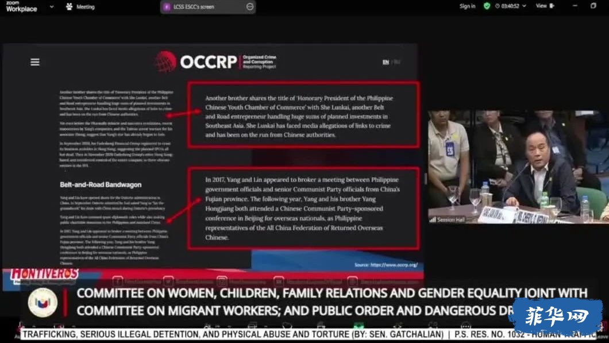Select the LCSS ESCC's screen share pill
Screen dimensions: 609x343
[208, 6]
